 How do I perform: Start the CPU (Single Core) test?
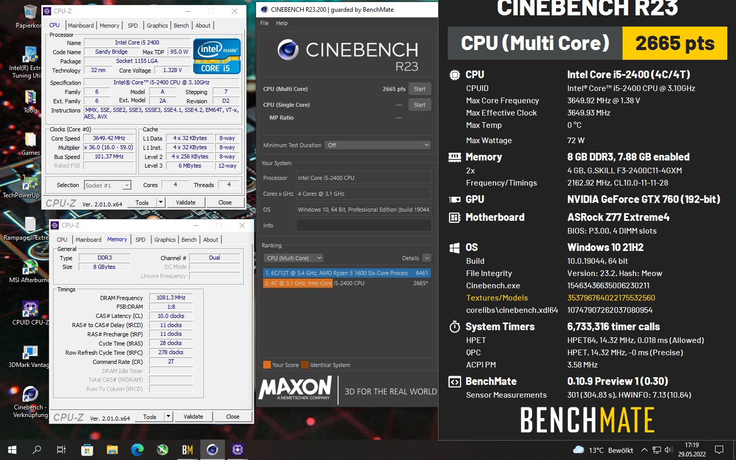click(420, 105)
